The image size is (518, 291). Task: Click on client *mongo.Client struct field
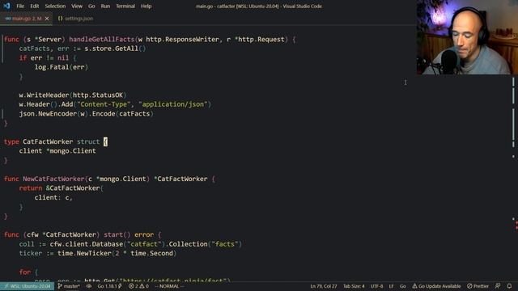(57, 151)
